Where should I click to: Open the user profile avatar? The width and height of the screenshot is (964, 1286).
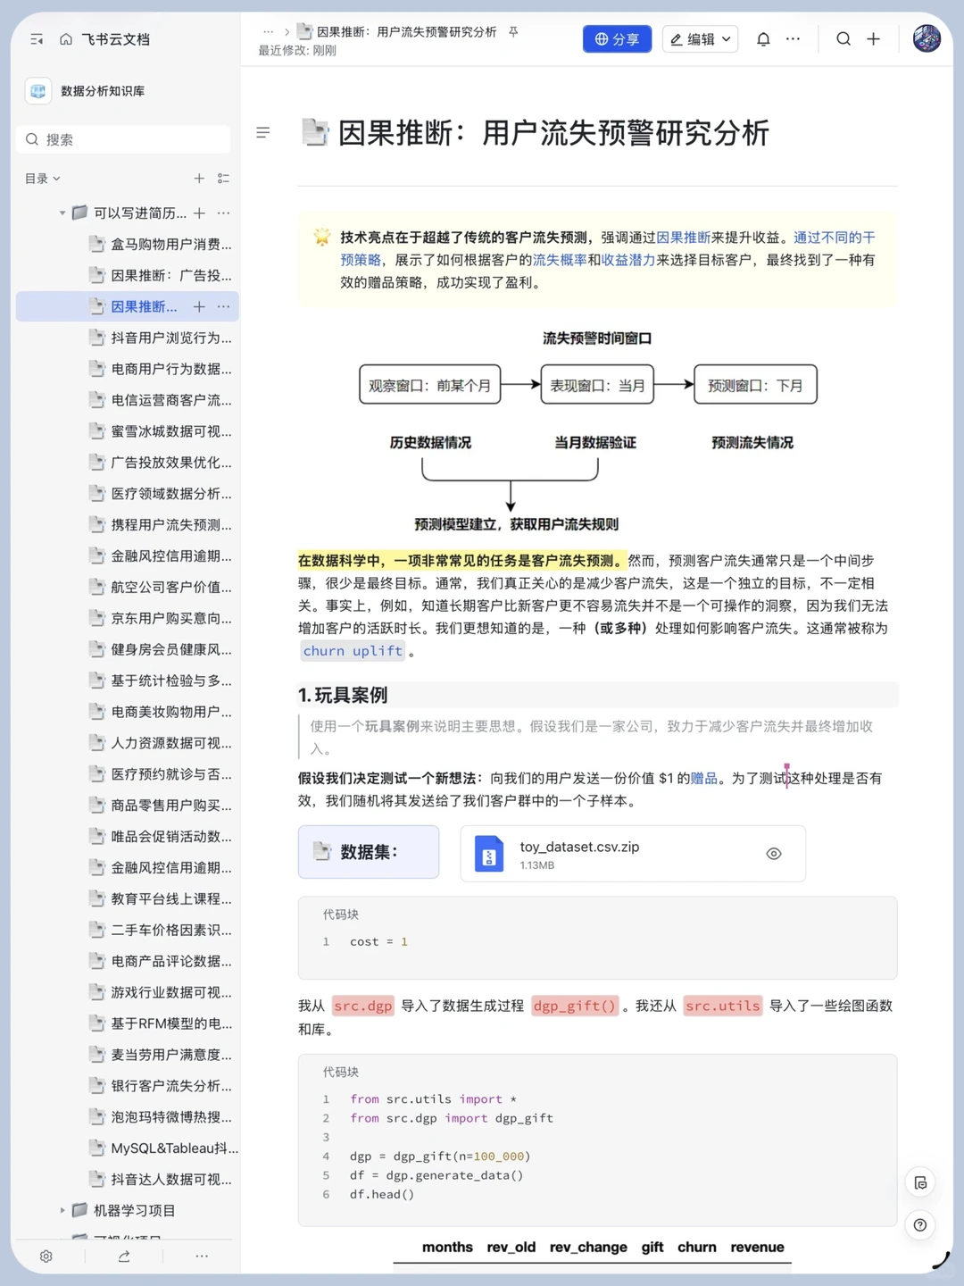(x=927, y=38)
